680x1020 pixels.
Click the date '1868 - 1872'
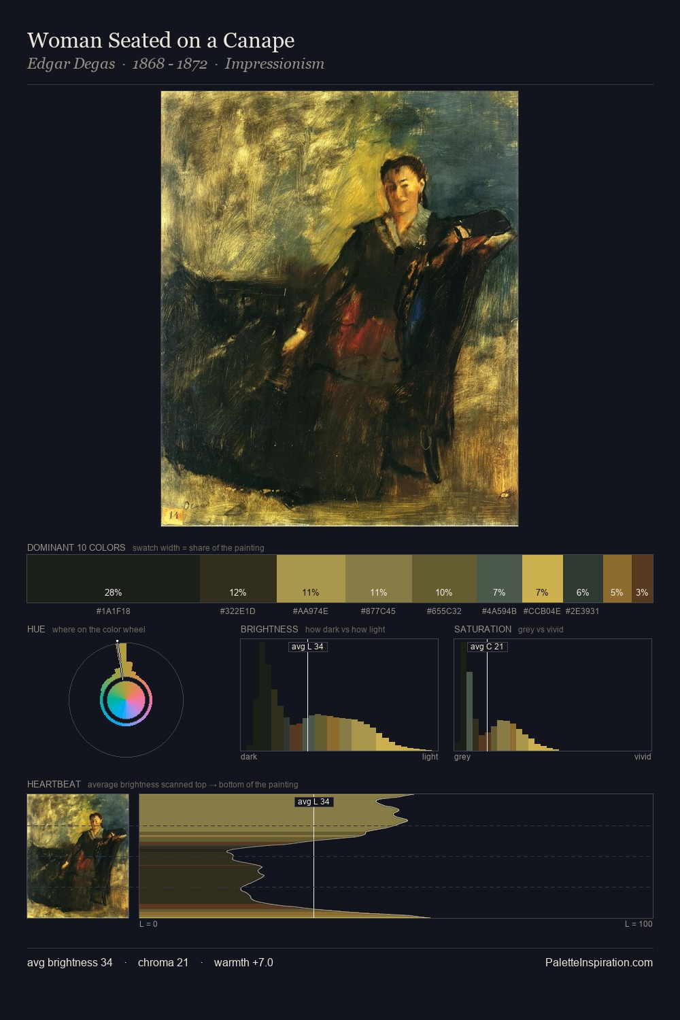[170, 64]
